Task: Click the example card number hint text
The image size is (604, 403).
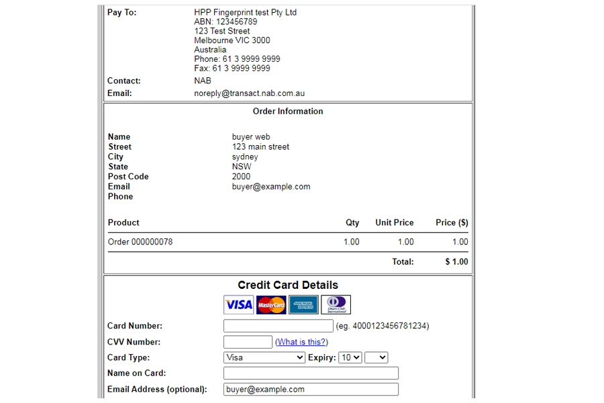Action: coord(382,326)
